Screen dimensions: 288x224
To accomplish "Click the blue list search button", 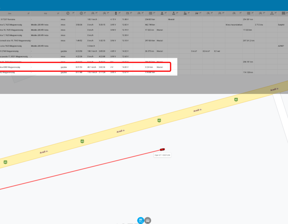I will pyautogui.click(x=140, y=220).
